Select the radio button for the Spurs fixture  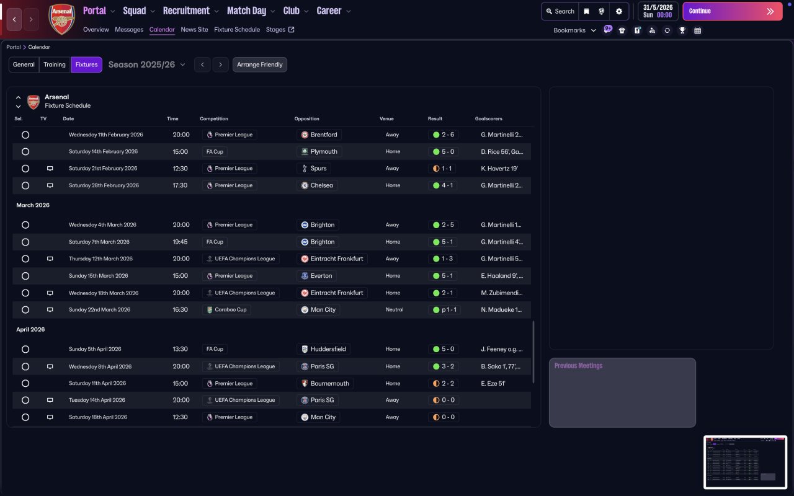tap(25, 169)
